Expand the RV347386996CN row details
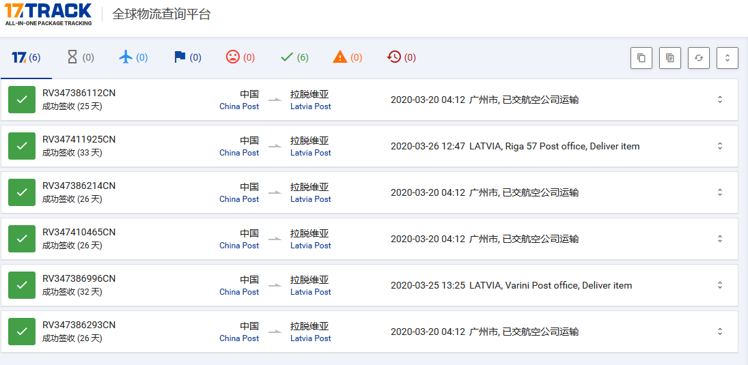The height and width of the screenshot is (365, 748). click(x=719, y=285)
